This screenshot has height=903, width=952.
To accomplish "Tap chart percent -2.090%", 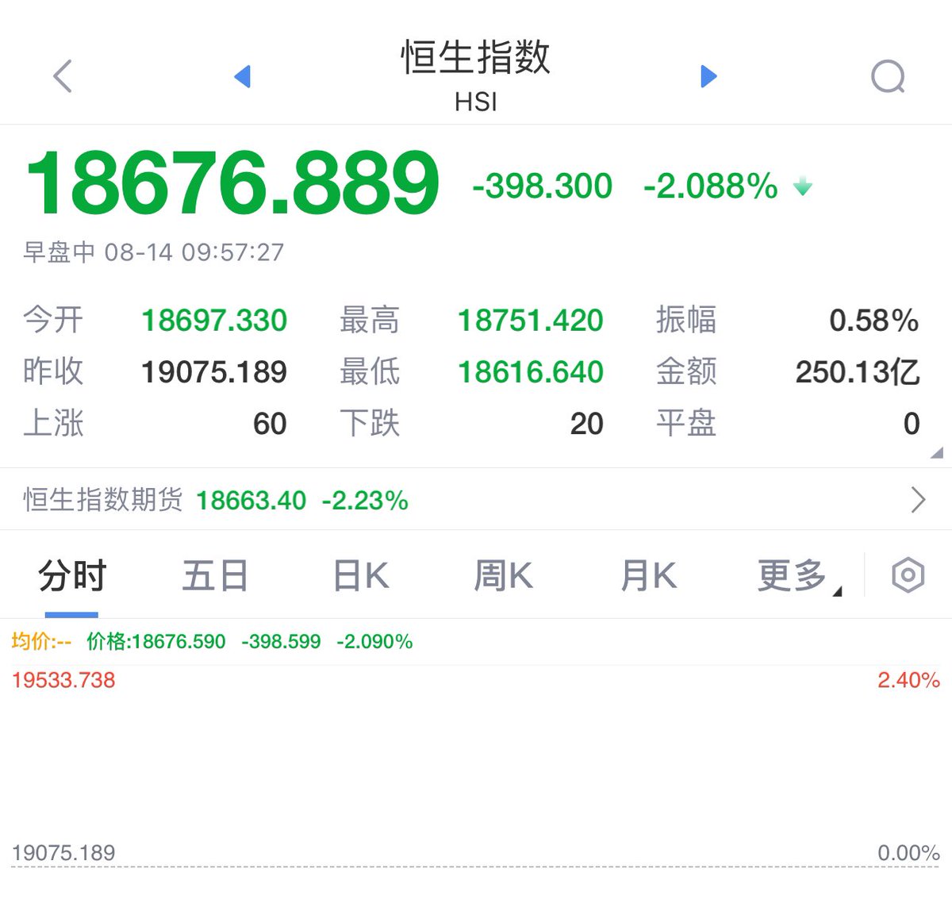I will (374, 641).
